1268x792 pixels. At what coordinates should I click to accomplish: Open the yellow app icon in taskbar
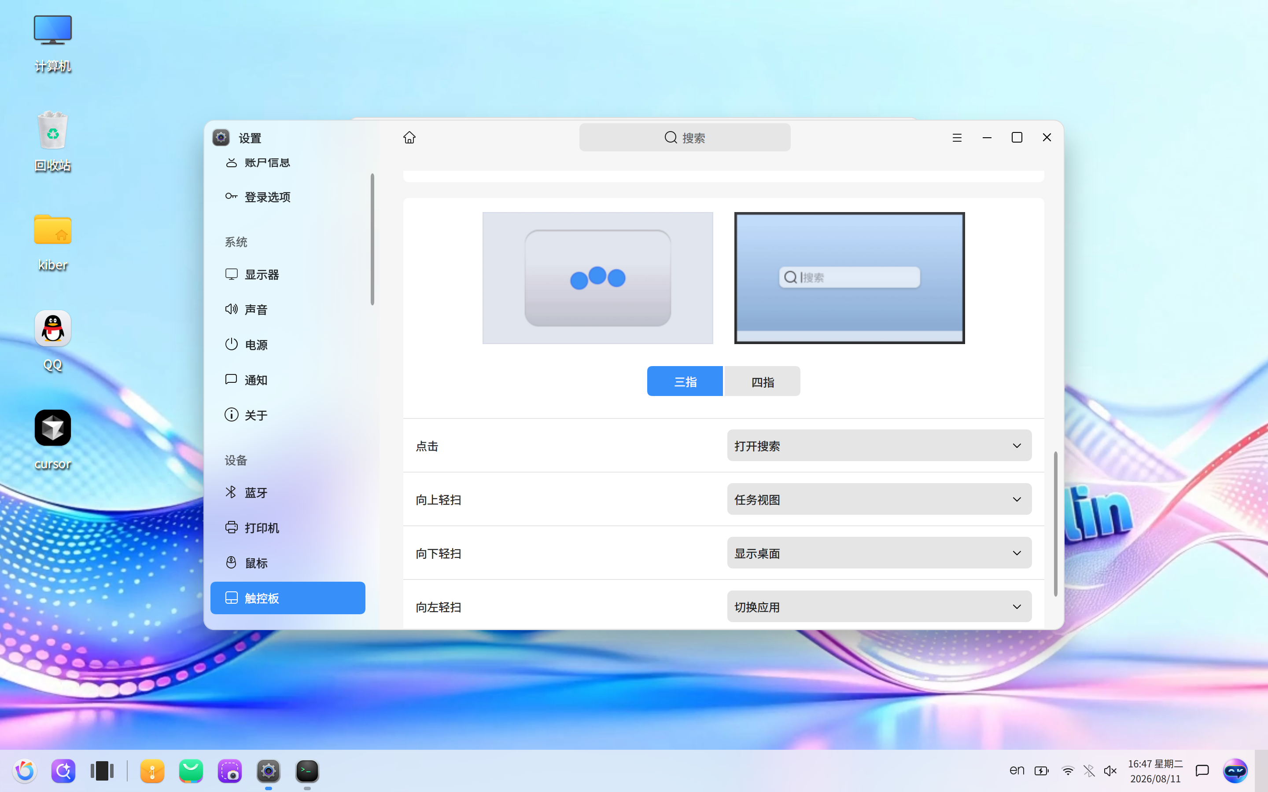click(152, 771)
